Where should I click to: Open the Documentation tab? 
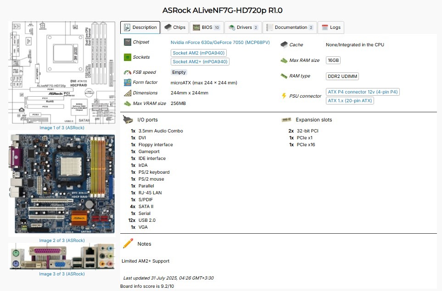(290, 27)
